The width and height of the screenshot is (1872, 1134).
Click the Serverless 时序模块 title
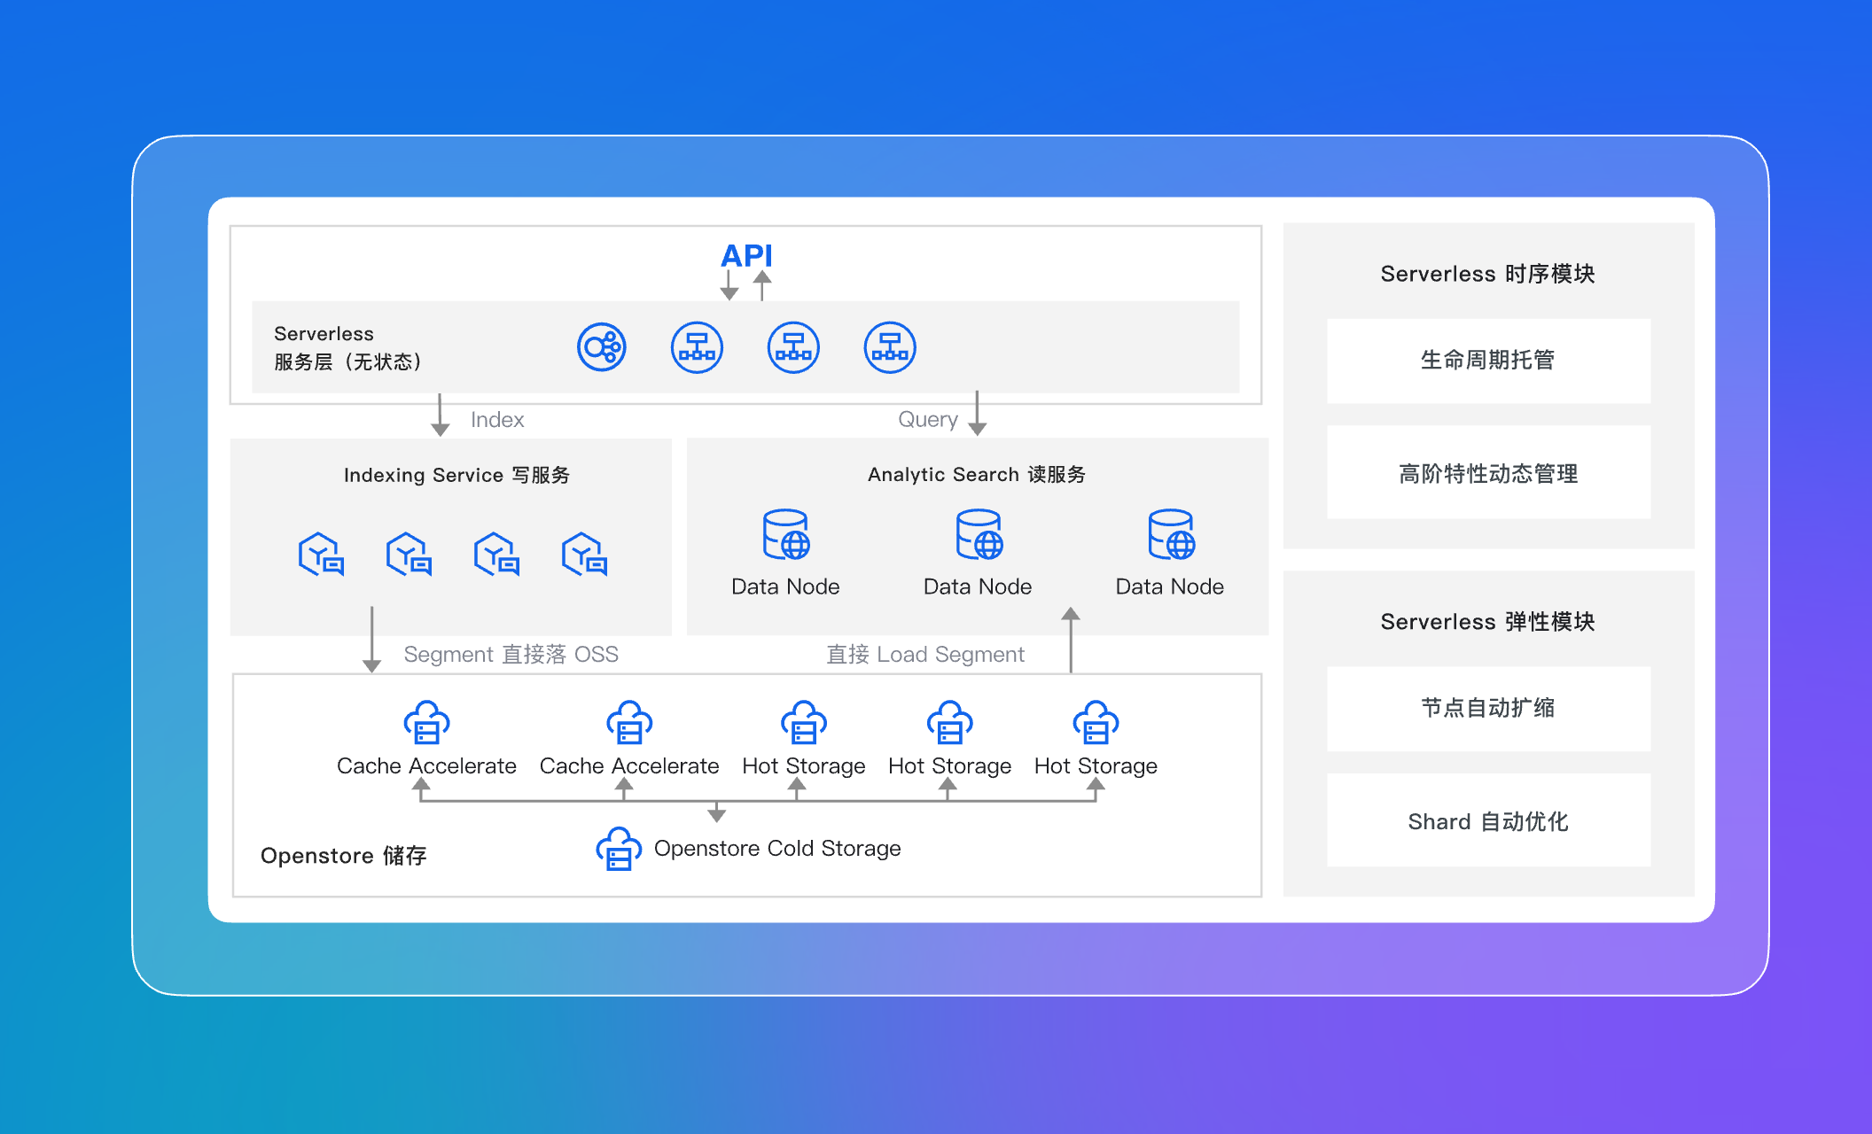click(x=1488, y=274)
